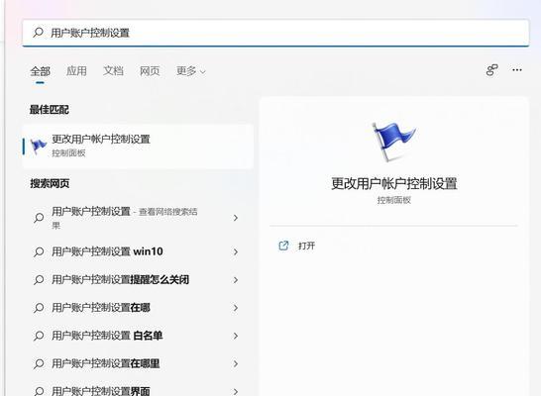Click magnifier icon beside 用户账户控制设置 白名单
The height and width of the screenshot is (396, 541).
[39, 336]
